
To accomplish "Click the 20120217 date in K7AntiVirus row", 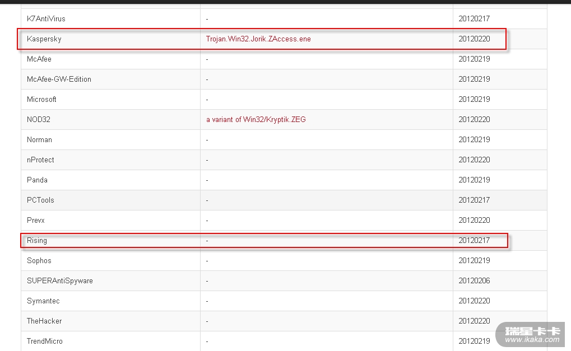I will 474,18.
